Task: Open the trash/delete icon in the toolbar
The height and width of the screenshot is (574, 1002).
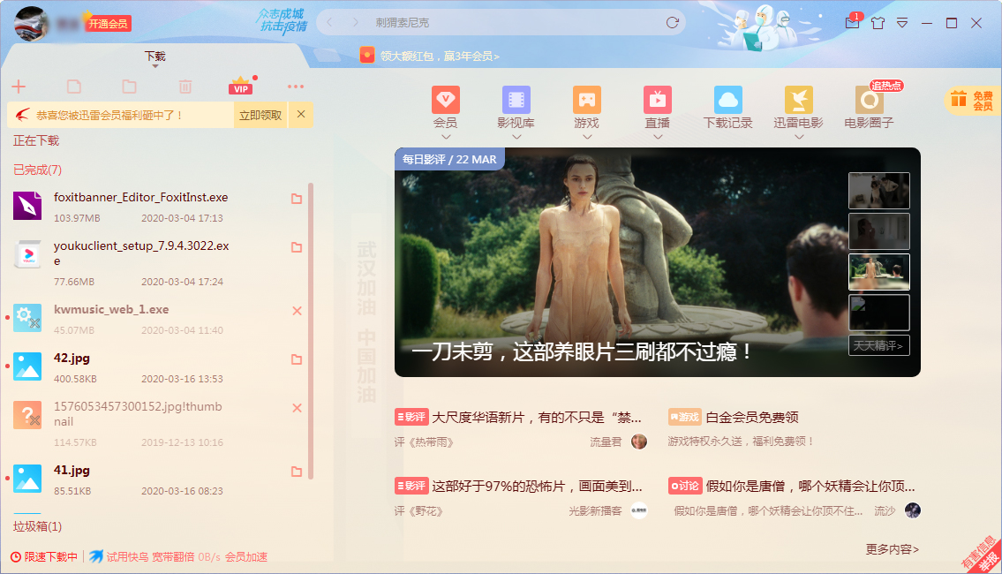Action: pyautogui.click(x=185, y=86)
